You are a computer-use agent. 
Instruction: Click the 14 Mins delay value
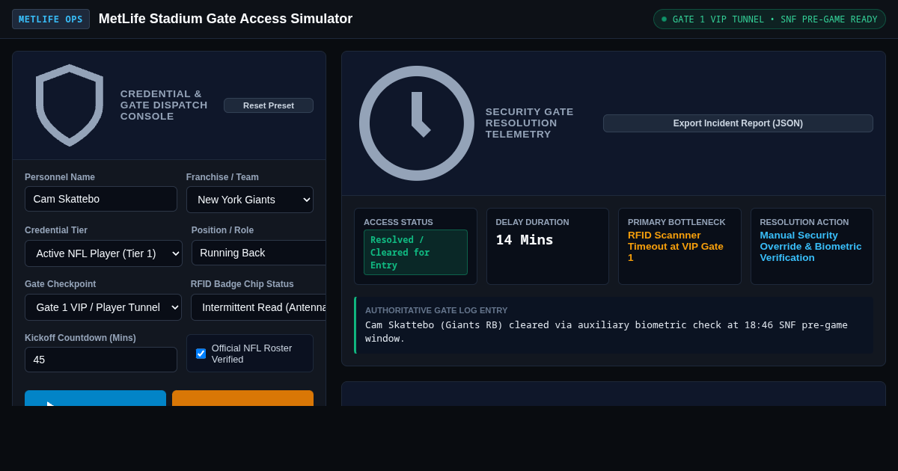pyautogui.click(x=525, y=240)
